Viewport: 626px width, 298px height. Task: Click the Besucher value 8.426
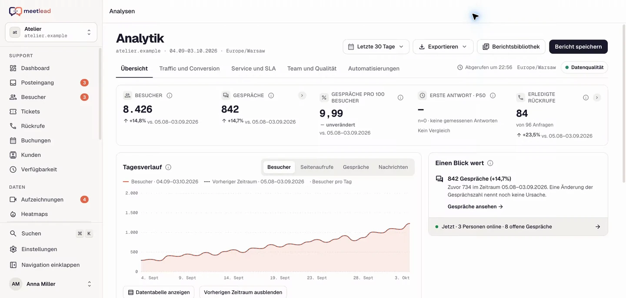click(138, 109)
